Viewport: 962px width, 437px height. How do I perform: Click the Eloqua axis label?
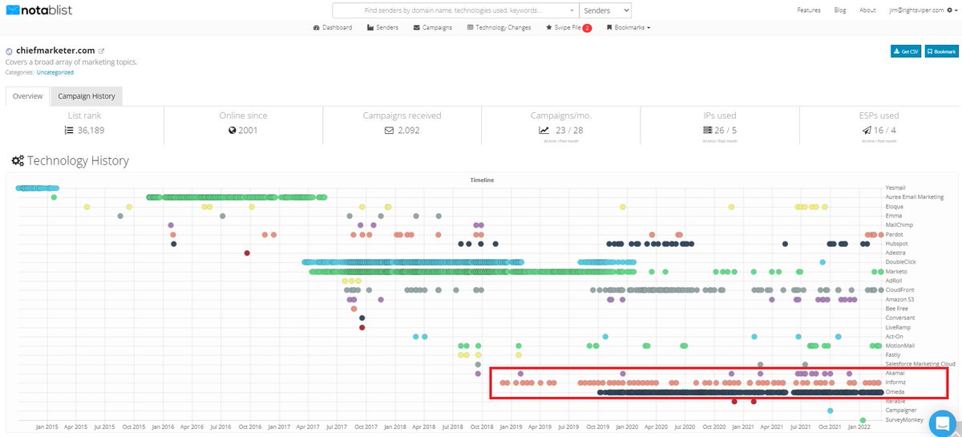click(x=895, y=206)
